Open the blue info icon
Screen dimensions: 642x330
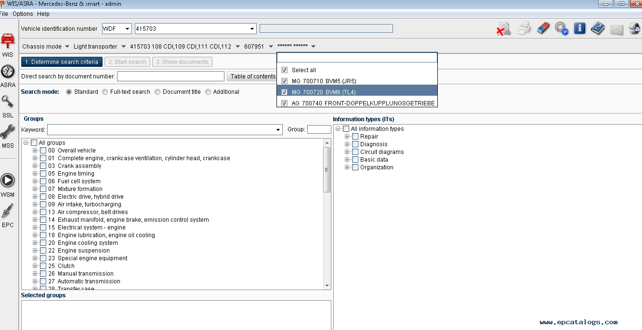click(580, 28)
